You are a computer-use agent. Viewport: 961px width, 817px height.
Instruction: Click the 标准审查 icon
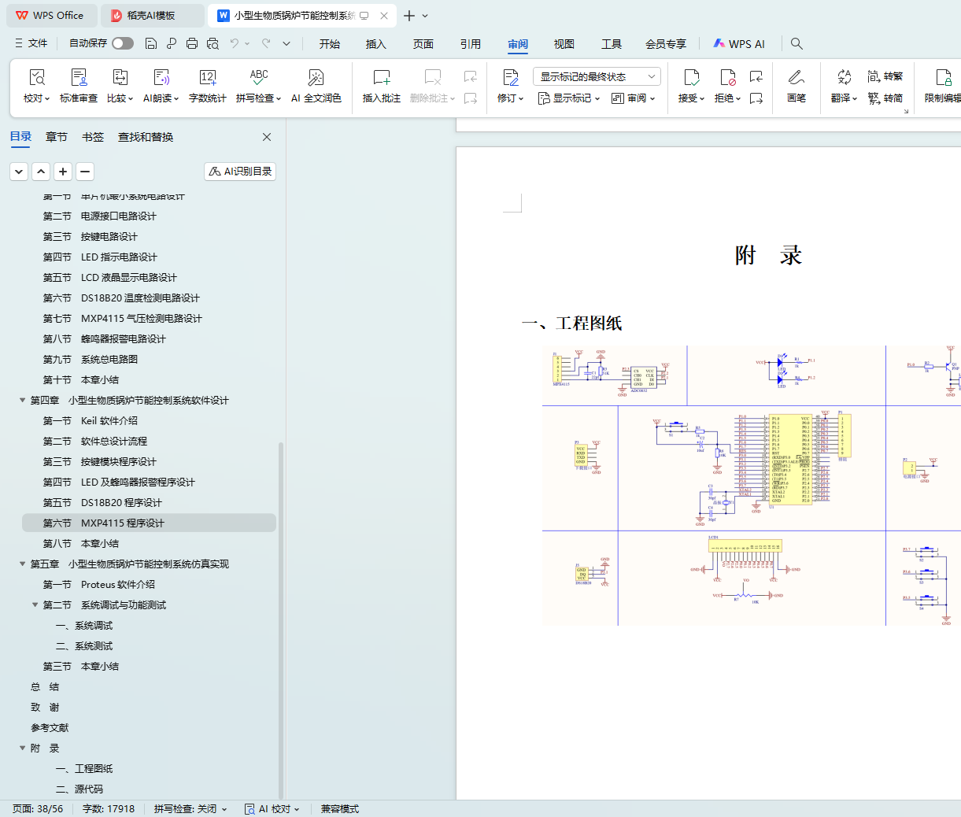coord(79,78)
